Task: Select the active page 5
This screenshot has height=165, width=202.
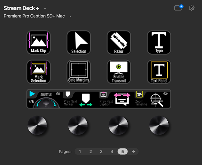Action: coord(123,152)
